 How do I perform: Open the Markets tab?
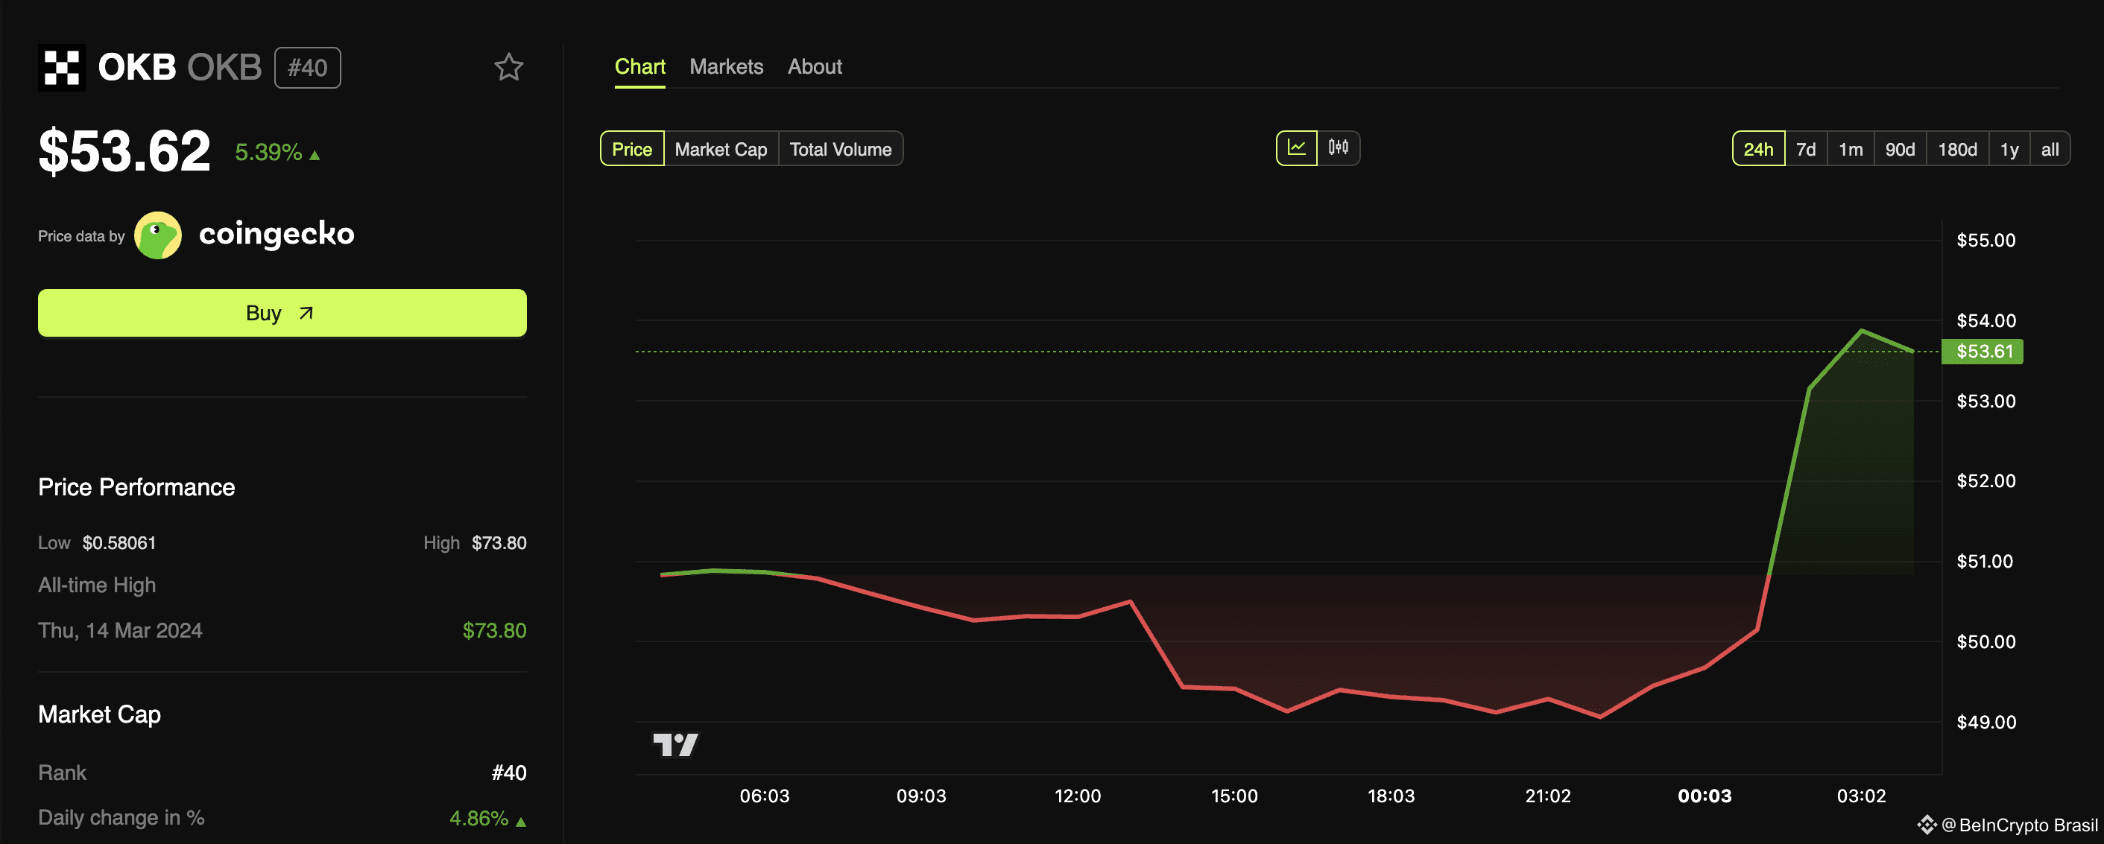pos(726,67)
